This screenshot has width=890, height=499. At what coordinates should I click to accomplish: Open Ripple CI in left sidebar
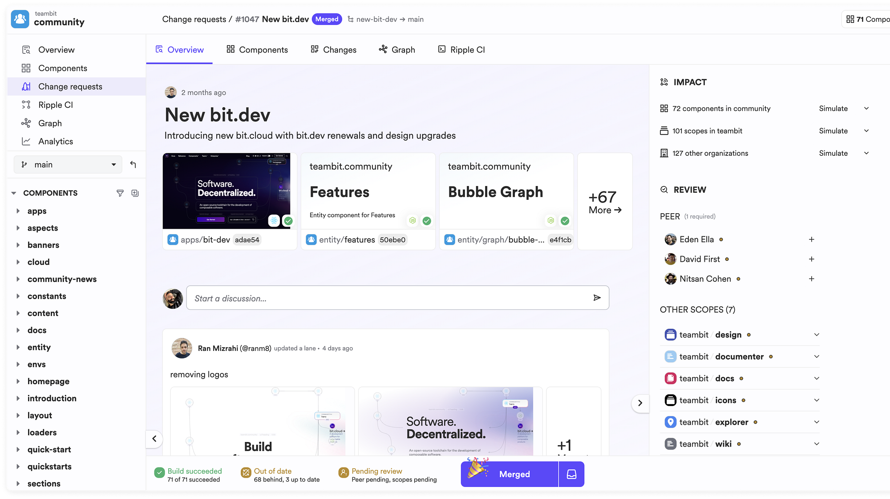[x=56, y=105]
